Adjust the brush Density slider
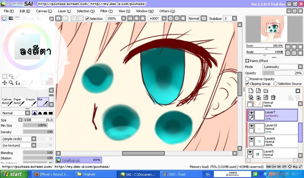 [x=38, y=132]
